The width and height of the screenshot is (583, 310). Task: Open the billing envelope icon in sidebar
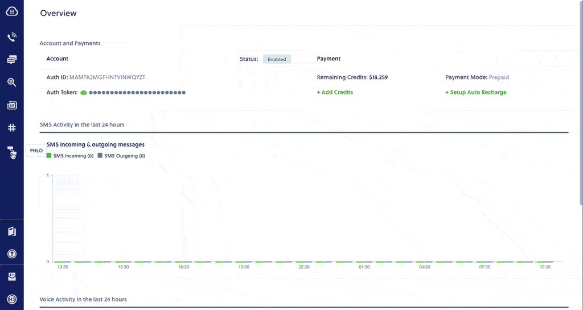tap(11, 277)
